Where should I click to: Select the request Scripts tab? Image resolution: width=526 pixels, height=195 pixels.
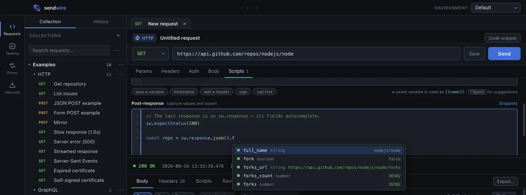238,71
